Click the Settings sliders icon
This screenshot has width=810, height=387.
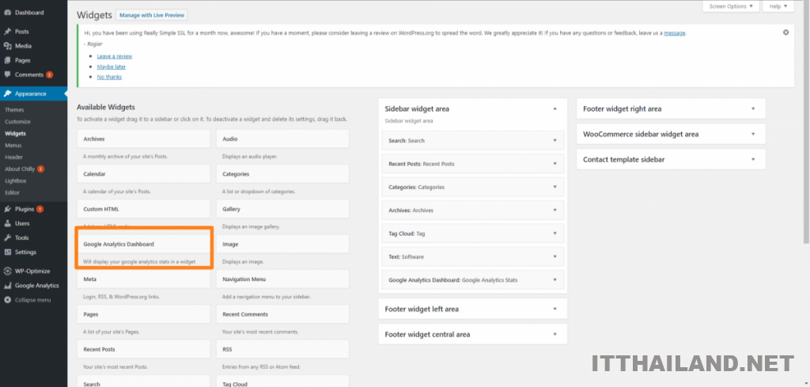pos(7,252)
